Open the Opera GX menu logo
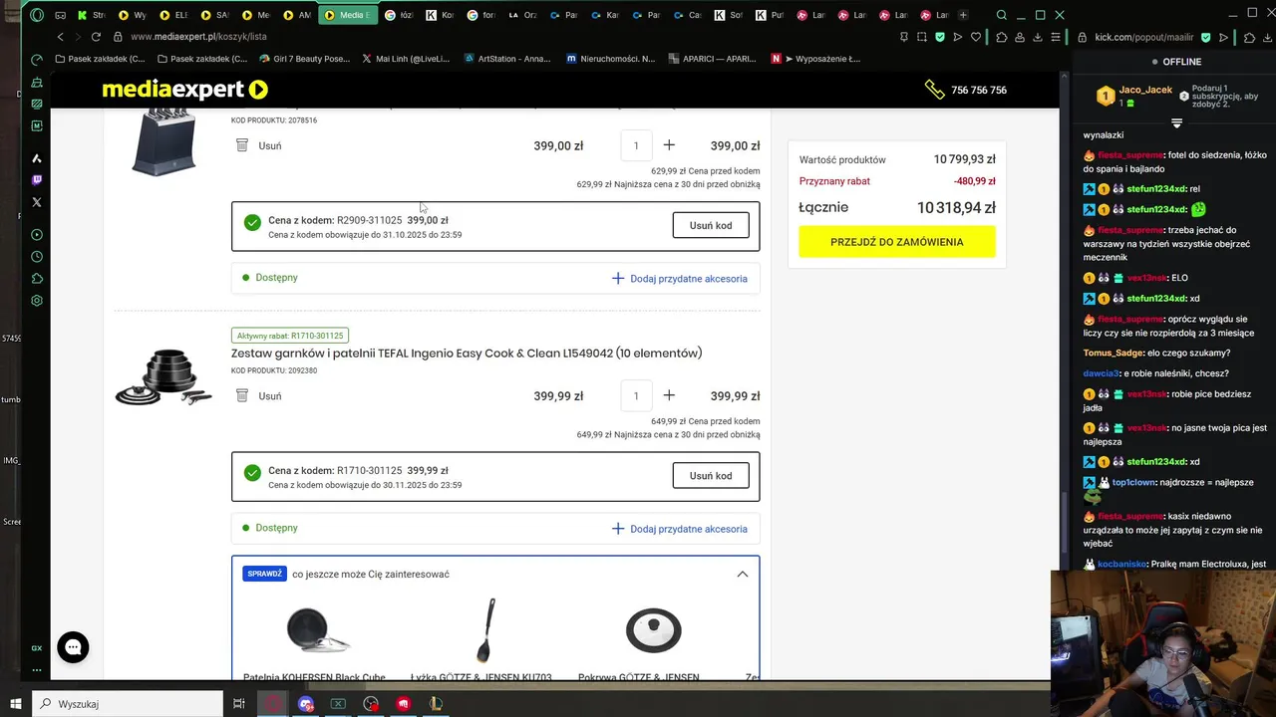Viewport: 1276px width, 717px height. point(37,15)
